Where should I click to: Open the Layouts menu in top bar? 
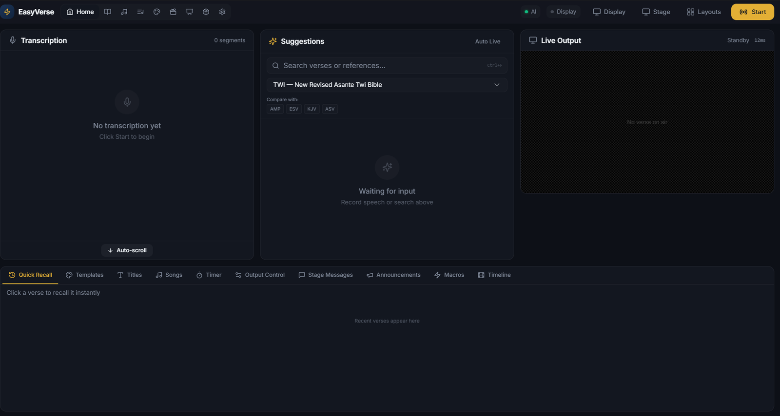point(703,12)
